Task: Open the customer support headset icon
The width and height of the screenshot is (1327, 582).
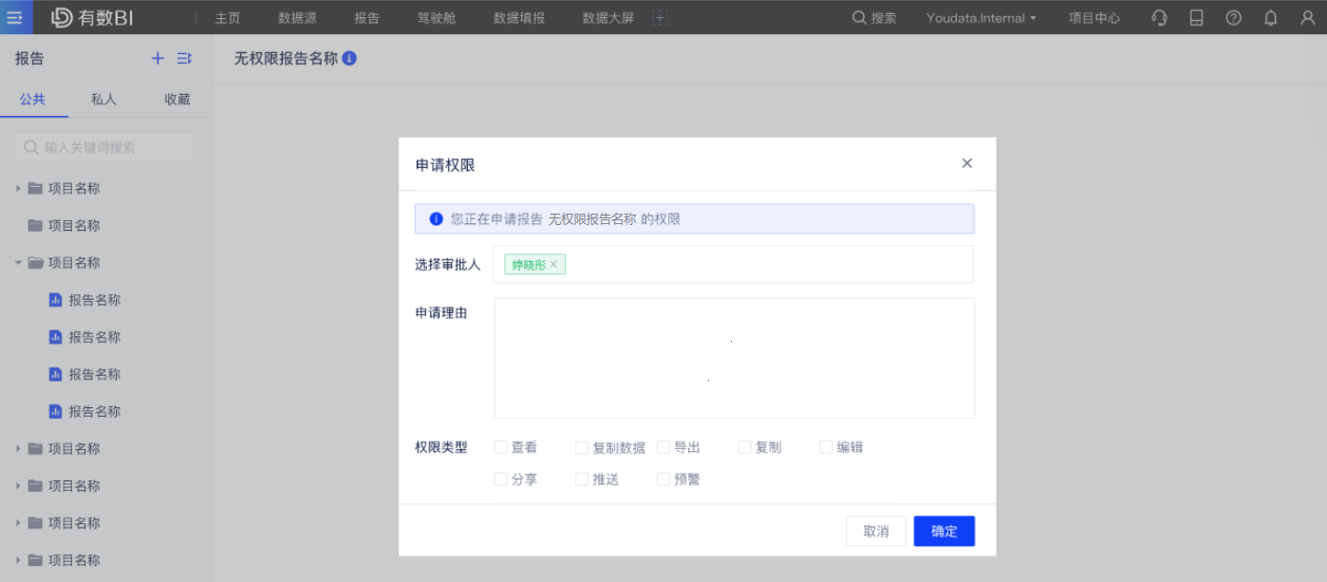Action: coord(1159,17)
